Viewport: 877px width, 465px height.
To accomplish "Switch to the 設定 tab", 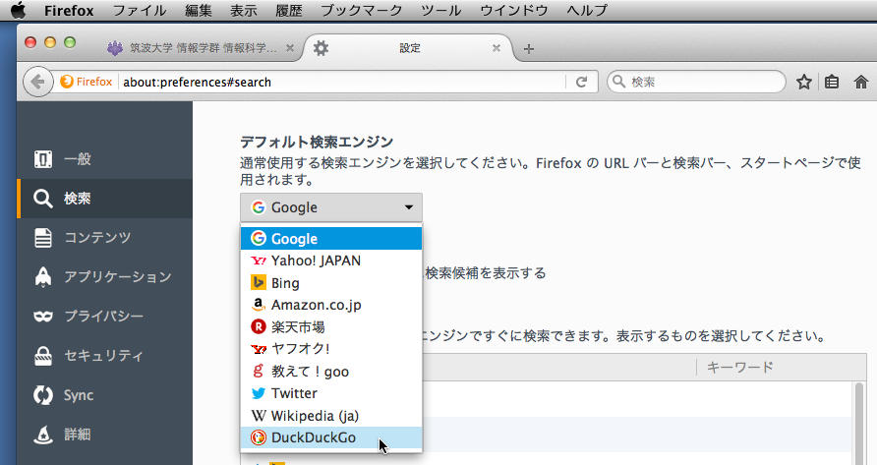I will [409, 48].
